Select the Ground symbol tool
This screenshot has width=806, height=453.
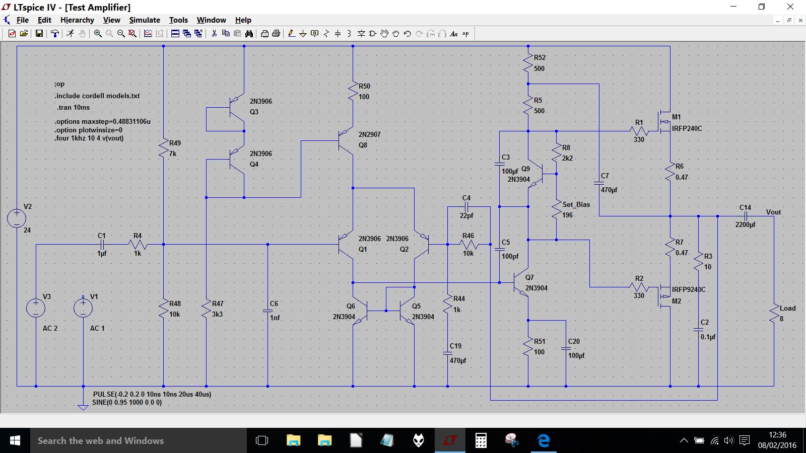303,34
